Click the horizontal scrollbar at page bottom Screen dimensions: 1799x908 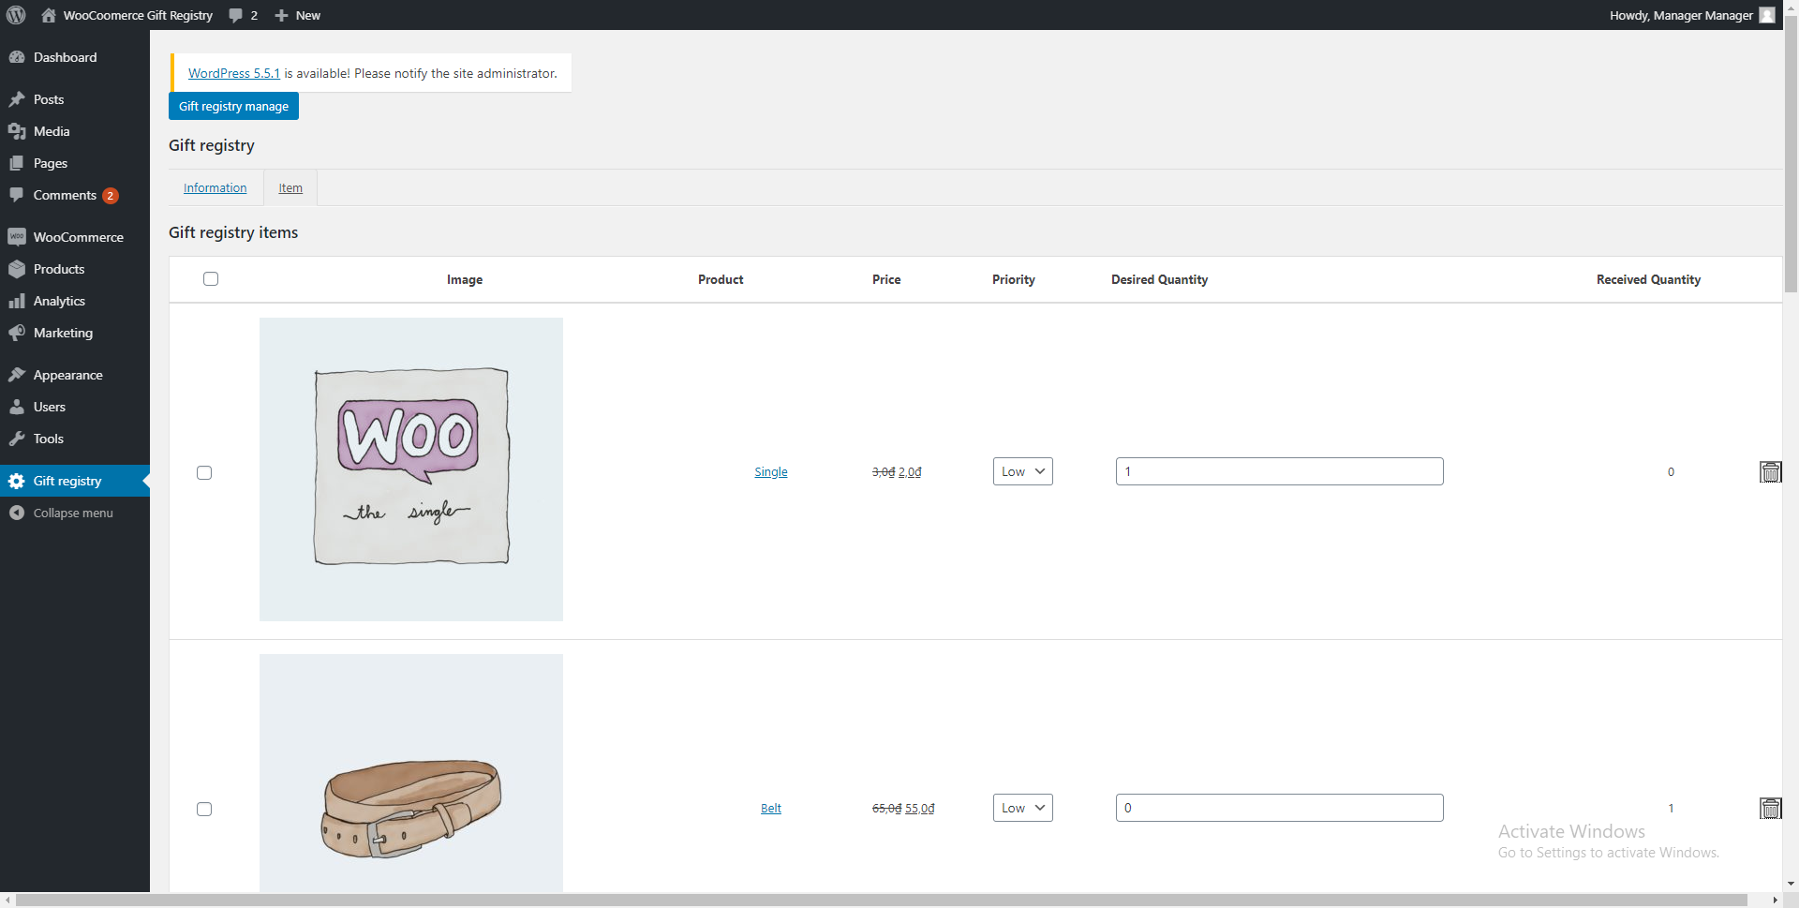click(x=881, y=900)
